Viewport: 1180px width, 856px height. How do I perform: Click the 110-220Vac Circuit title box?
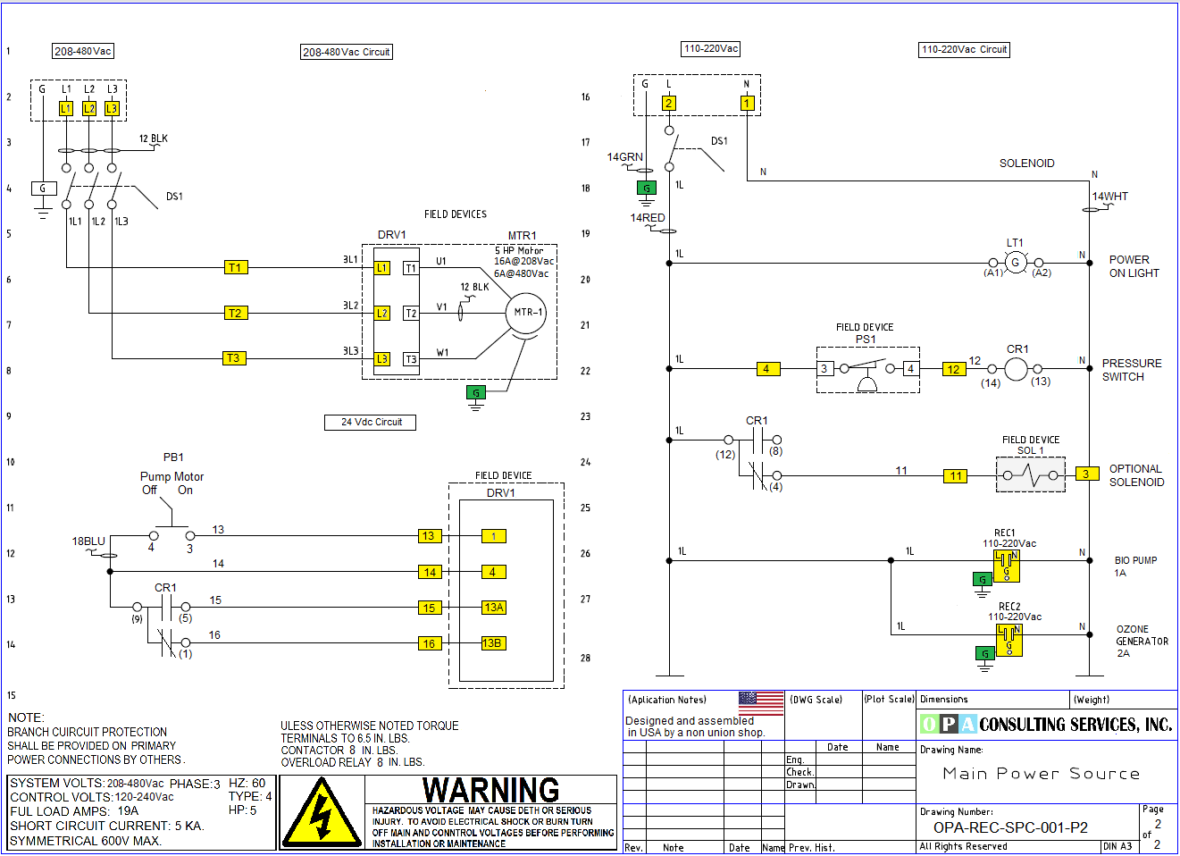point(964,50)
